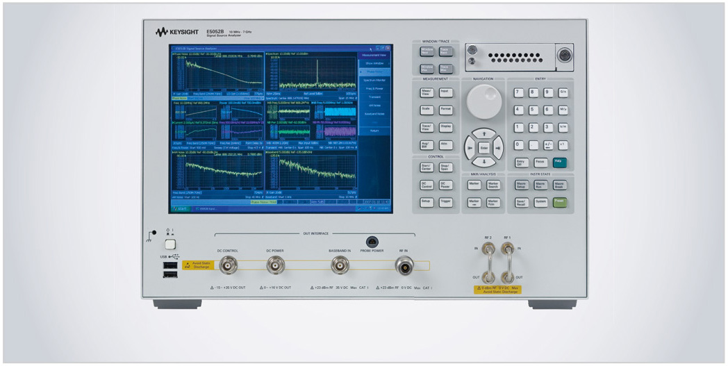Viewport: 728px width, 366px height.
Task: Tap numeric key 3
Action: point(548,128)
